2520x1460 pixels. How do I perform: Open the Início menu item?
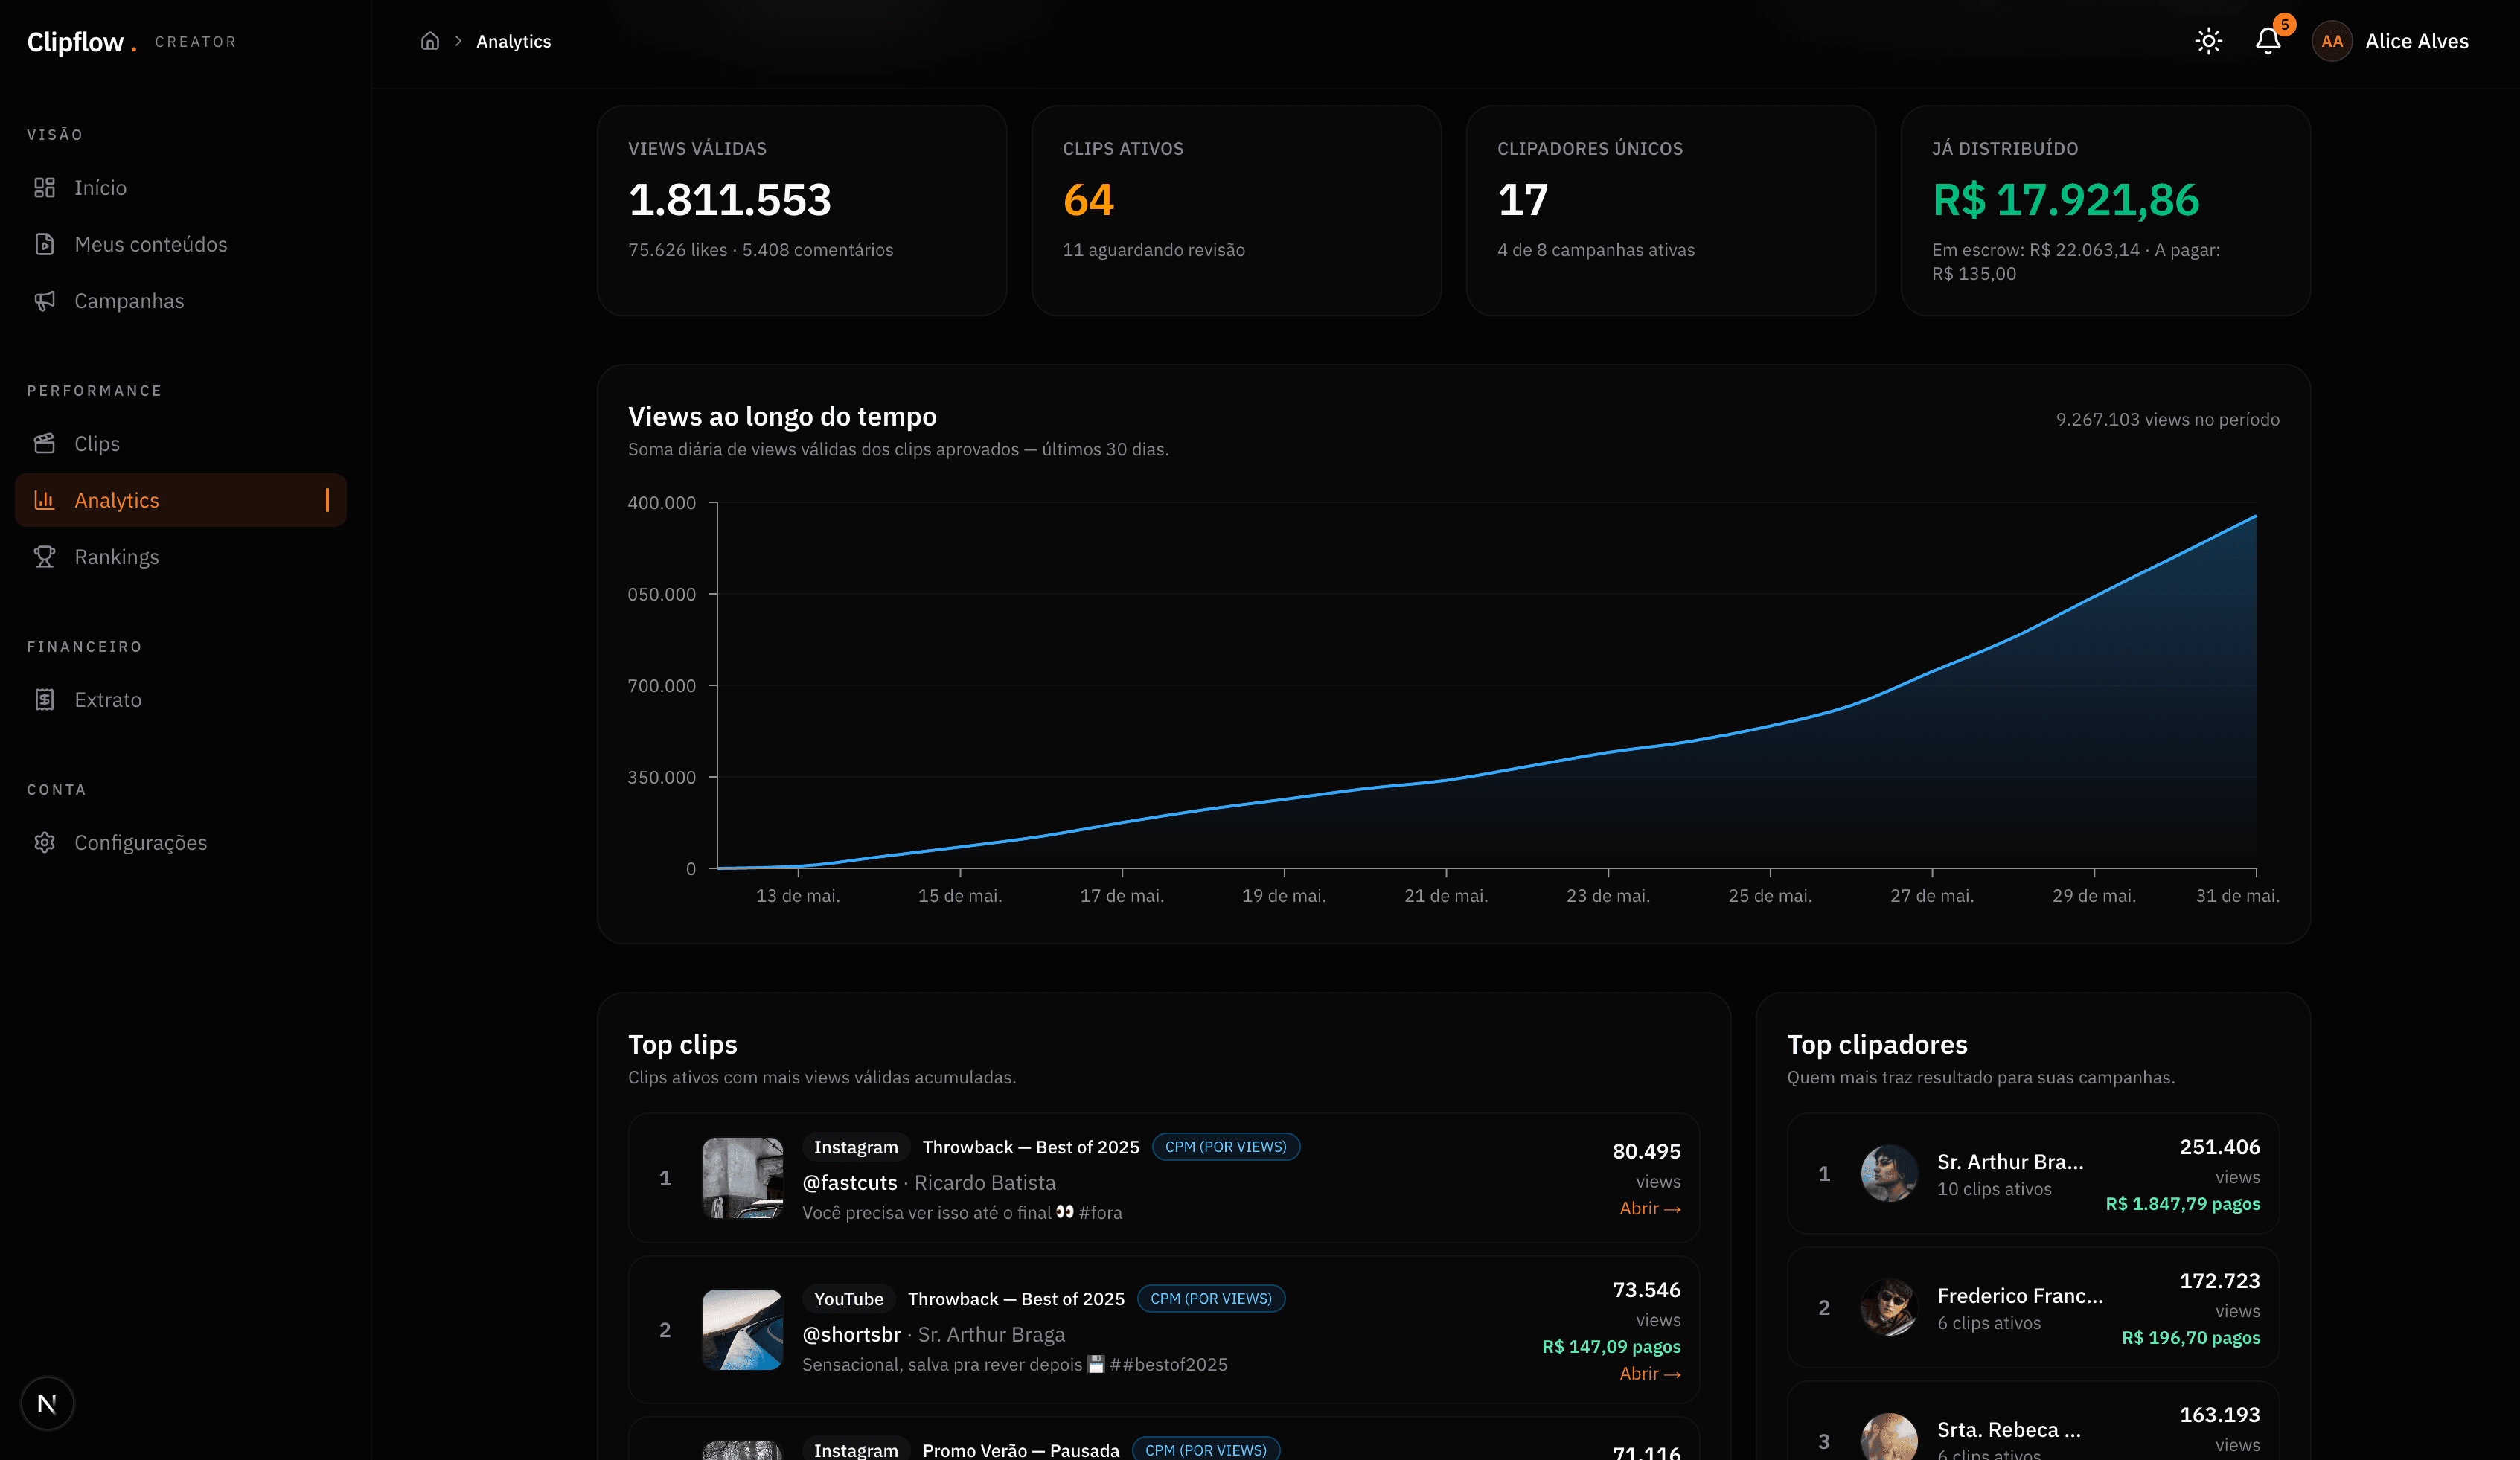click(x=181, y=188)
